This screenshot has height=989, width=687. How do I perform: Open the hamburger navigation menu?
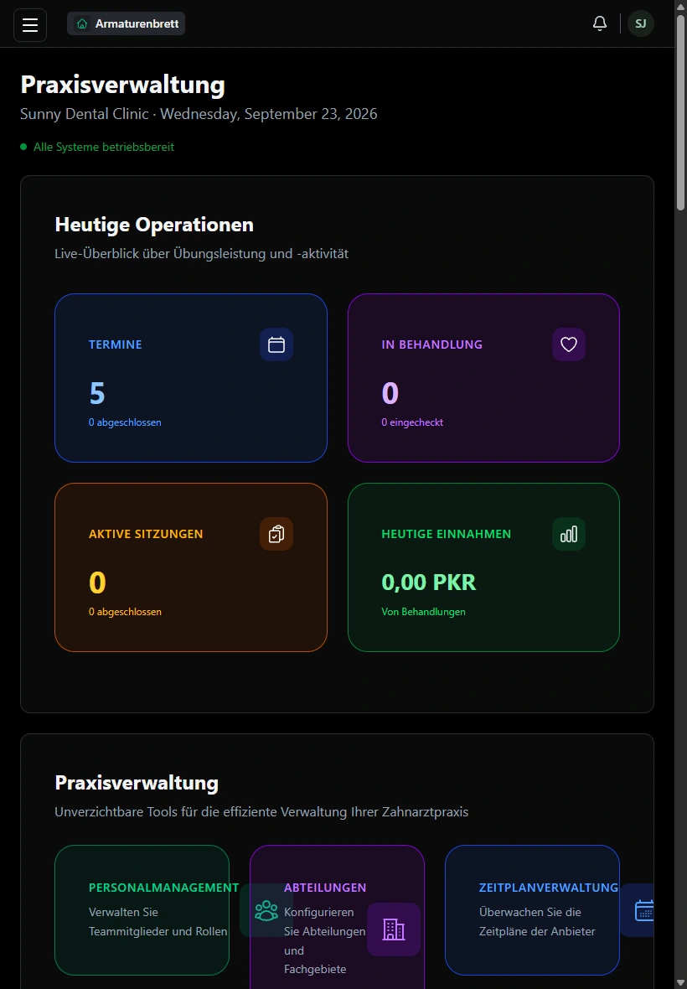(x=30, y=24)
